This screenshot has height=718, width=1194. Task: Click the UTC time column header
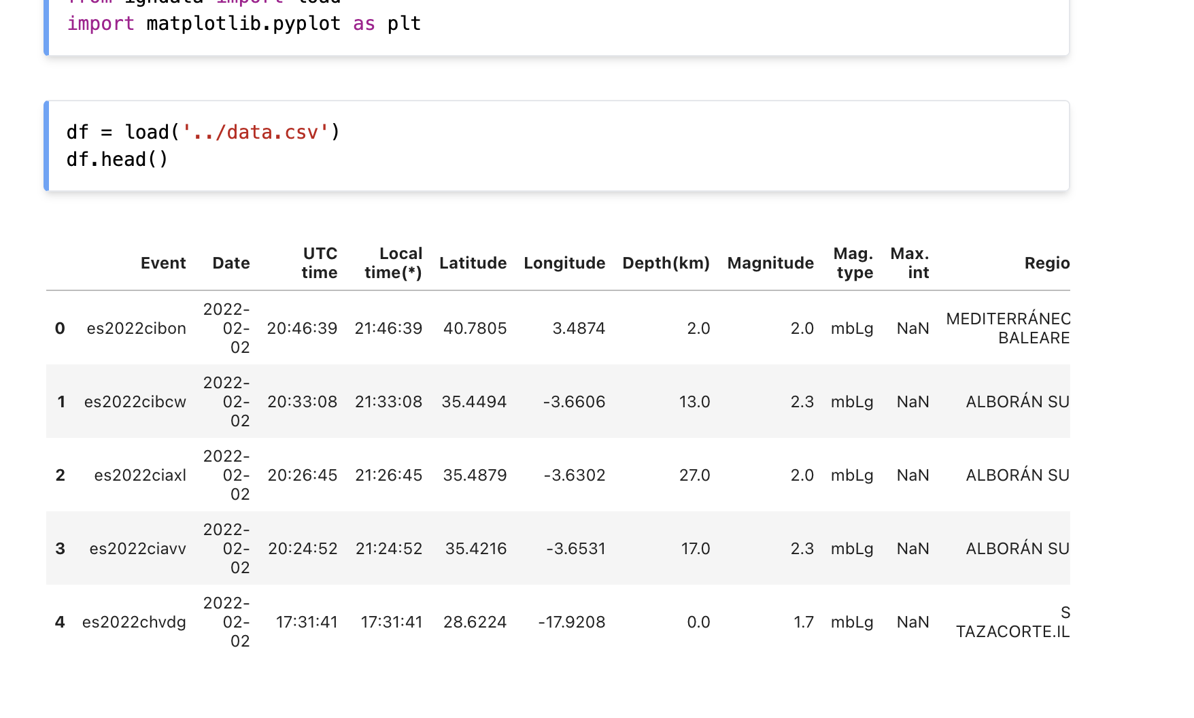(320, 263)
